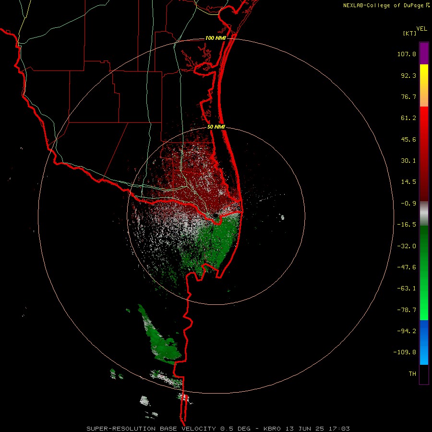Select the 30.1 knot scale value
Image resolution: width=432 pixels, height=432 pixels.
pos(408,161)
